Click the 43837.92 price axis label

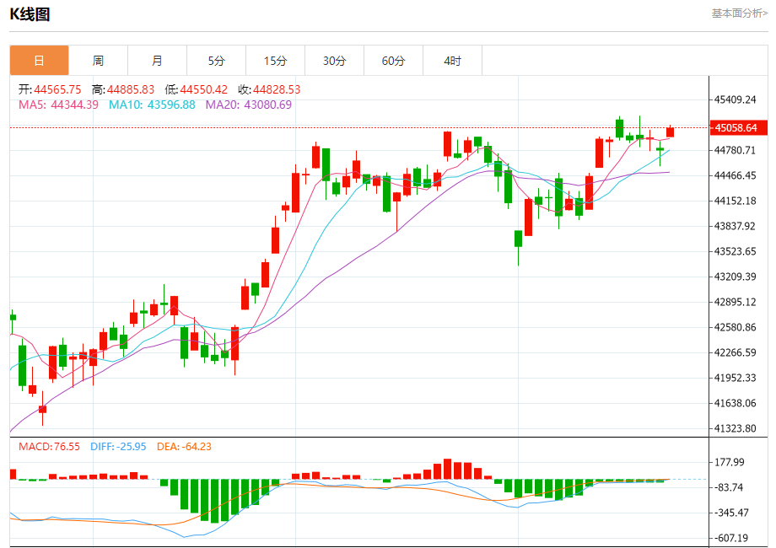pos(735,226)
